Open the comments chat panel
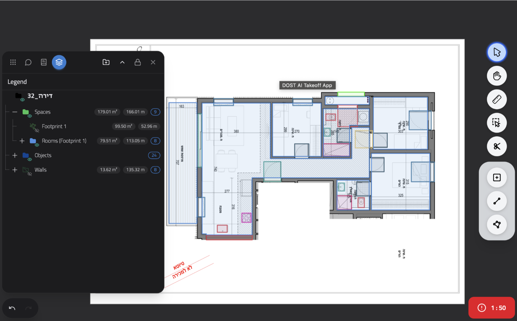Image resolution: width=517 pixels, height=321 pixels. click(28, 62)
